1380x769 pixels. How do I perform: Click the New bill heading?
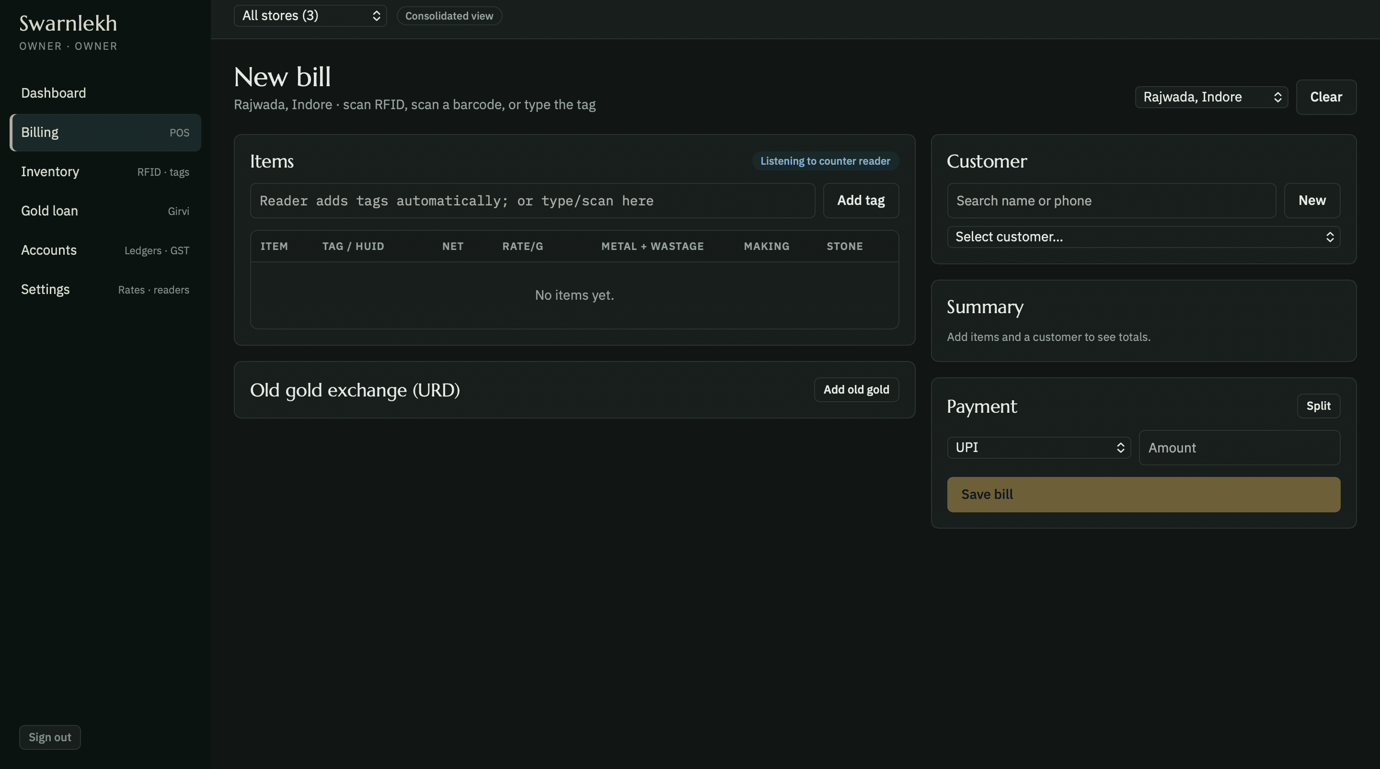[x=282, y=77]
